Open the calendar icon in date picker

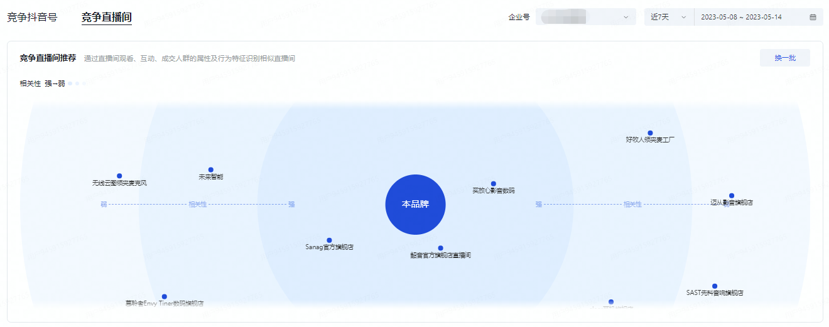(813, 17)
